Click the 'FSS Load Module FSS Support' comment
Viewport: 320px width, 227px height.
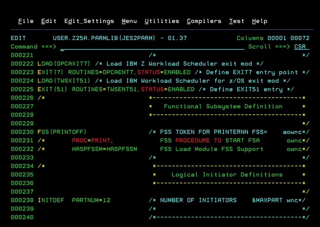pos(212,149)
